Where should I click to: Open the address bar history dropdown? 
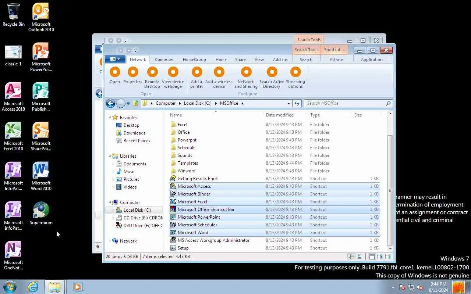[288, 103]
